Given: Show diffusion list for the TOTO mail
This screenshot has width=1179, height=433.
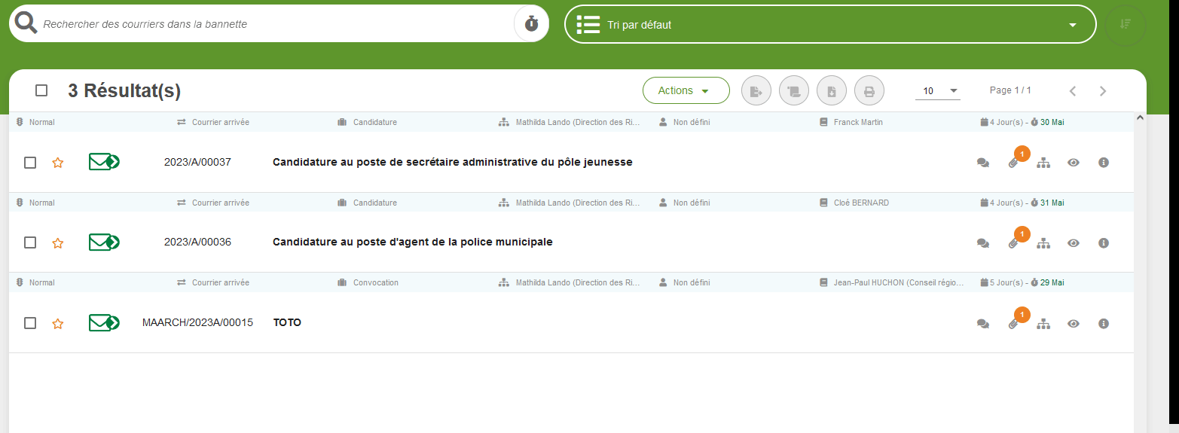Looking at the screenshot, I should (x=1043, y=324).
